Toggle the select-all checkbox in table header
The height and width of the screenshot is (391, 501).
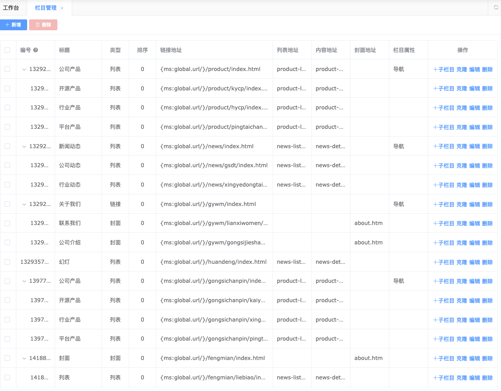(7, 50)
